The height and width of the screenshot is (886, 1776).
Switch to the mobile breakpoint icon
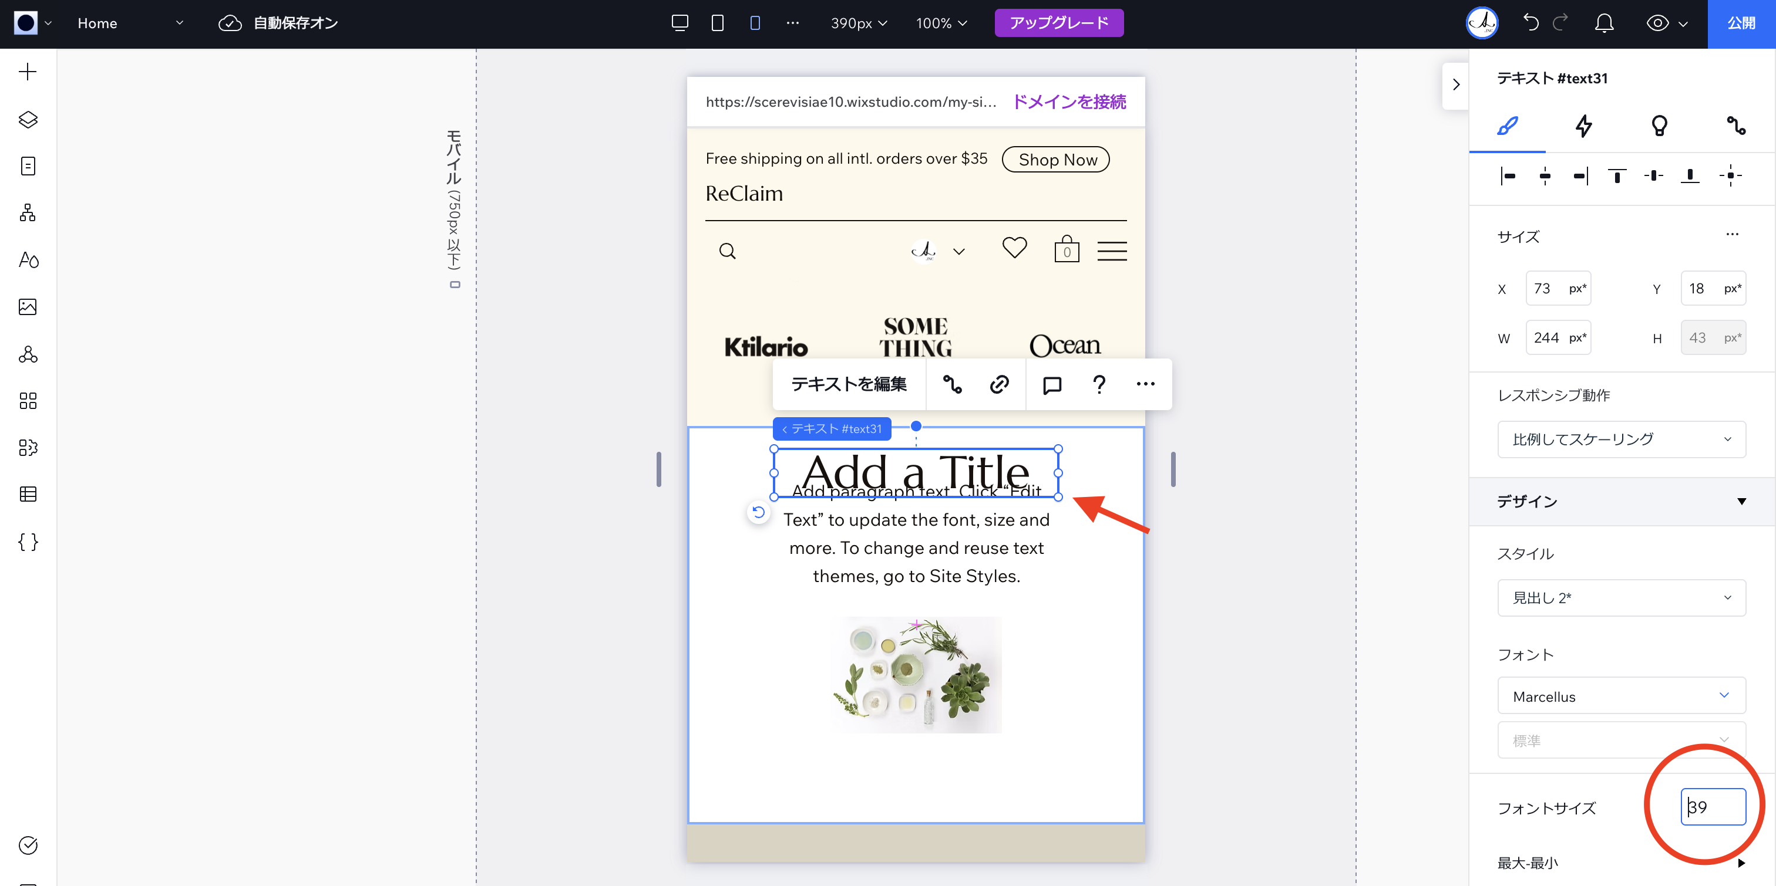pyautogui.click(x=755, y=23)
